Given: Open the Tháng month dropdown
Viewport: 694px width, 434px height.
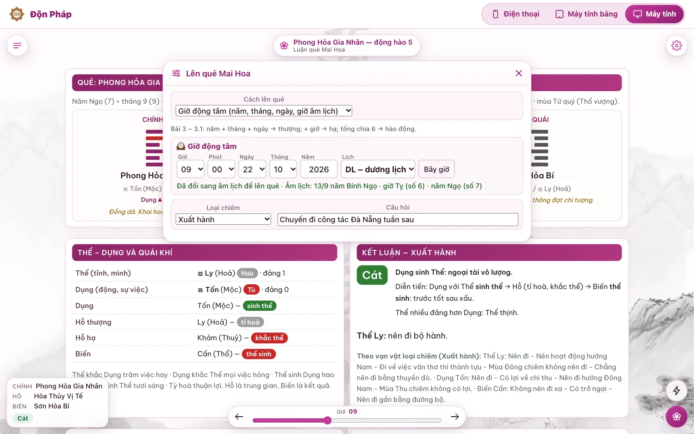Looking at the screenshot, I should [283, 169].
